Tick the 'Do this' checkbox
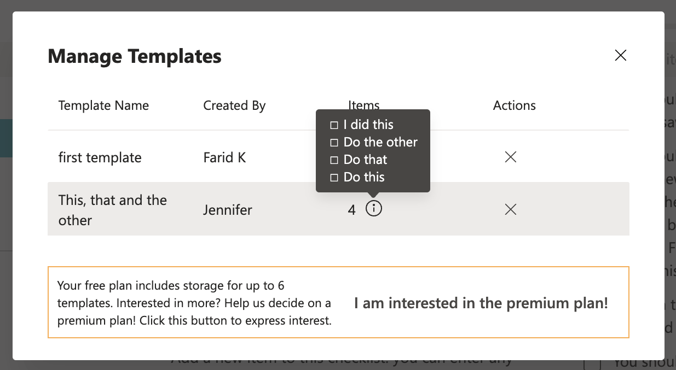The width and height of the screenshot is (676, 370). point(334,178)
